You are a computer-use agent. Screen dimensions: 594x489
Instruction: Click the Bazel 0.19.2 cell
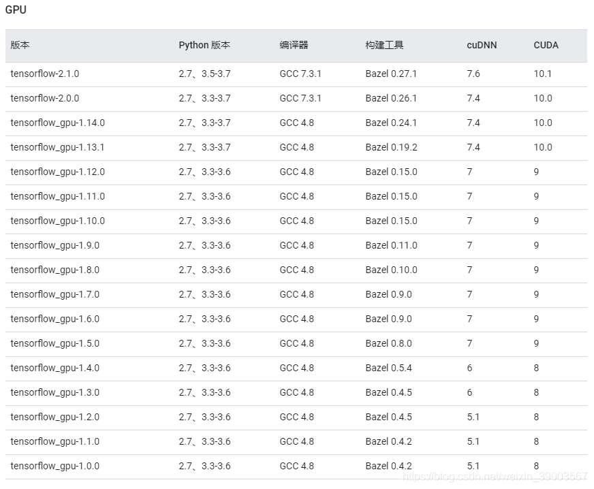tap(391, 147)
